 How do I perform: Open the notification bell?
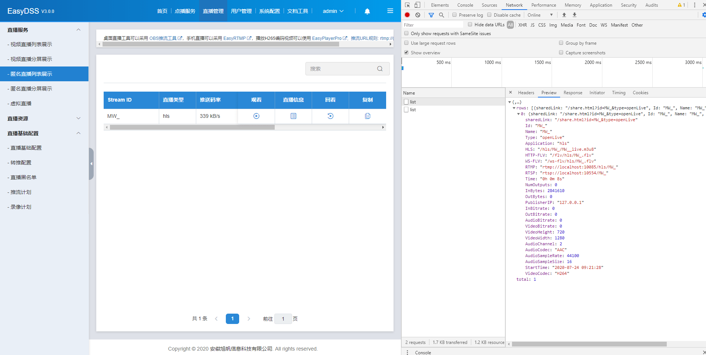point(367,11)
